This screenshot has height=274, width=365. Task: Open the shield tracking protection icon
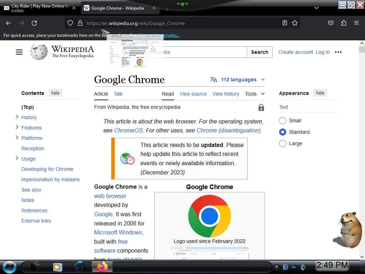tap(70, 23)
